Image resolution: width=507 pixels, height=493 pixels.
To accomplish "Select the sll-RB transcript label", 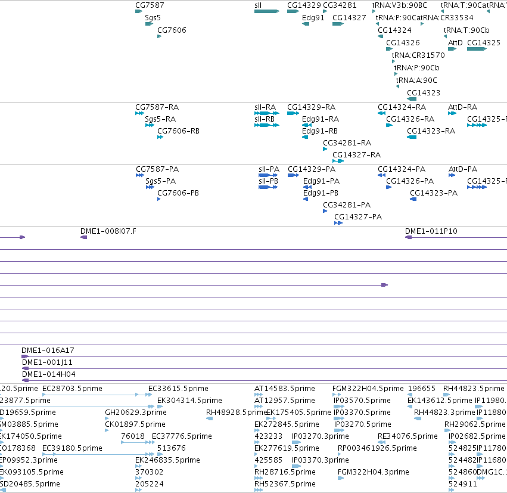I will click(264, 119).
